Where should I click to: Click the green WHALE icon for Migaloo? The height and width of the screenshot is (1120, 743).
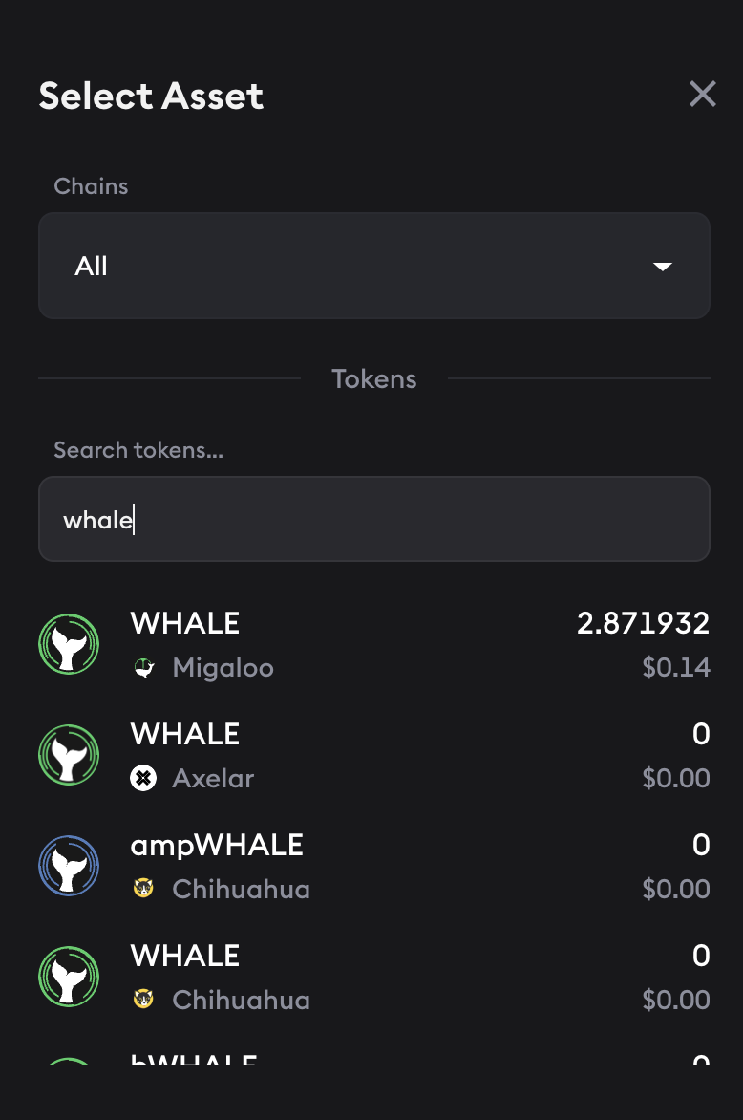(x=69, y=645)
